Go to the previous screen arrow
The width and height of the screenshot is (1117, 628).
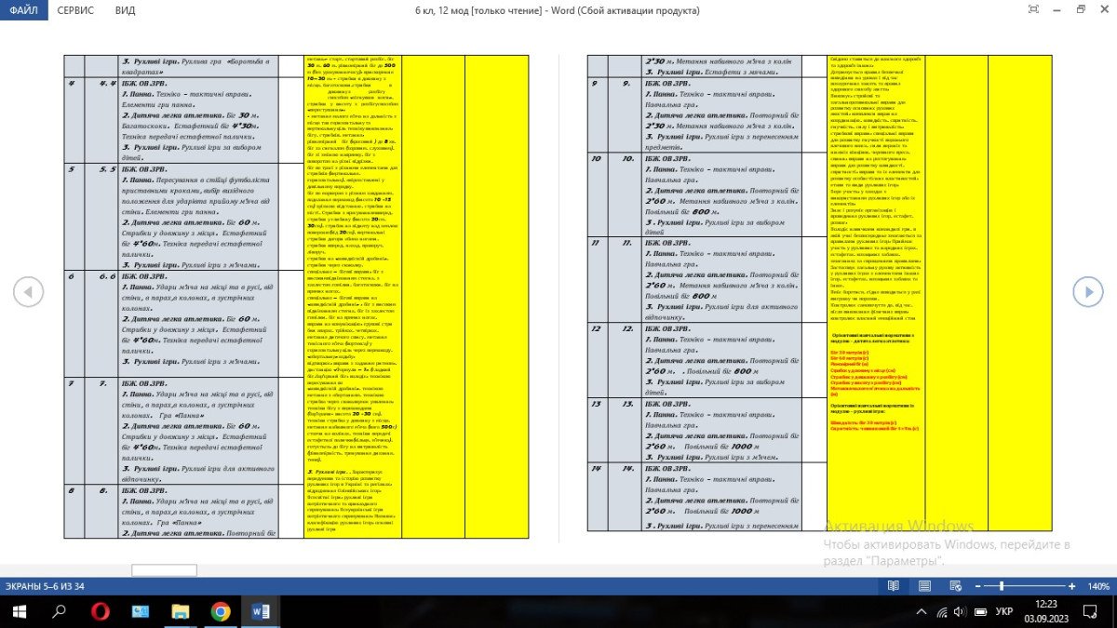[28, 292]
